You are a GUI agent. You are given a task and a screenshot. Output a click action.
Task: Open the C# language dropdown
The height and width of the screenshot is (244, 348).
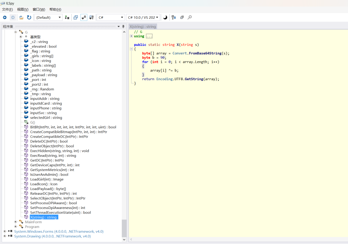[110, 17]
